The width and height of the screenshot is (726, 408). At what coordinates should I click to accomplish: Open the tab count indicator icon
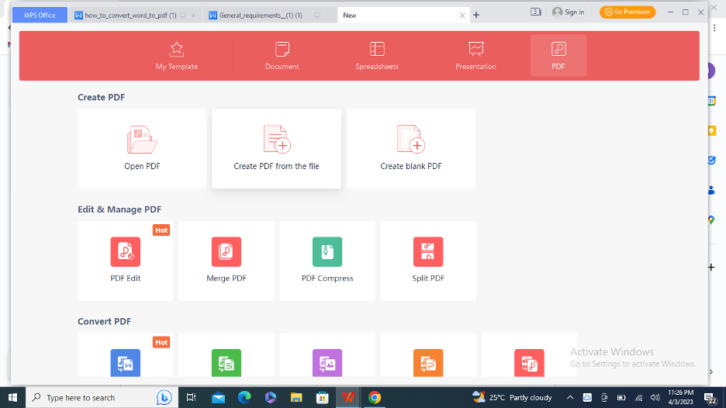[536, 12]
